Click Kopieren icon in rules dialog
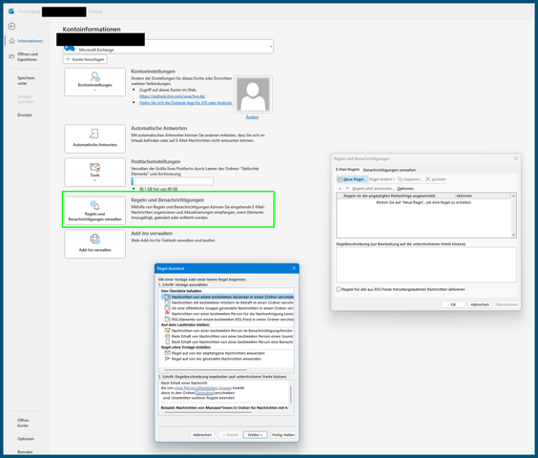 (400, 179)
